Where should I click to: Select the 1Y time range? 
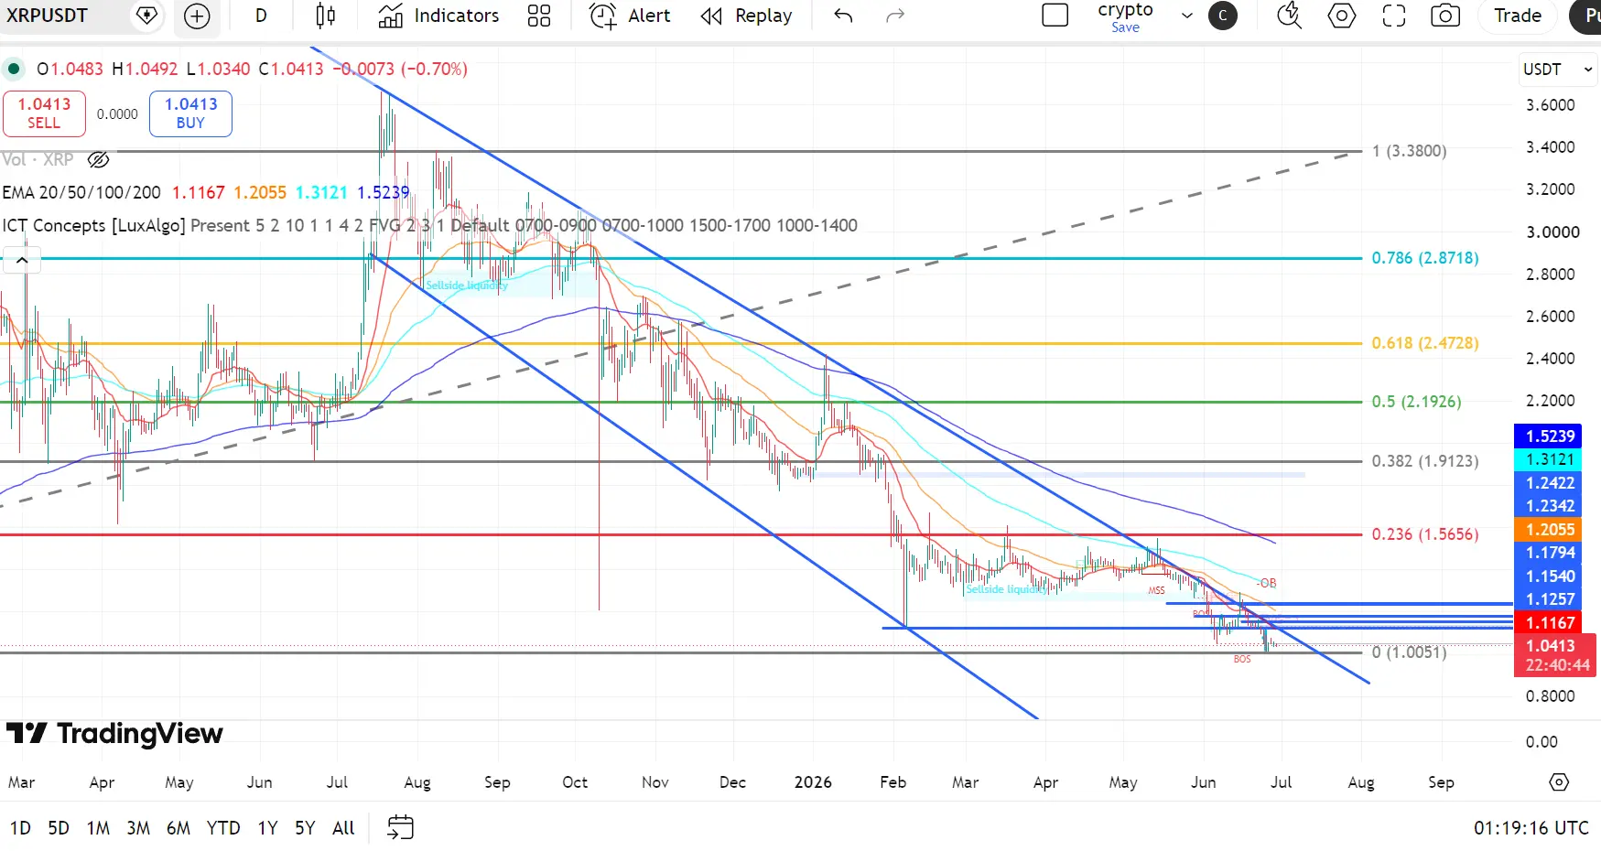tap(267, 828)
